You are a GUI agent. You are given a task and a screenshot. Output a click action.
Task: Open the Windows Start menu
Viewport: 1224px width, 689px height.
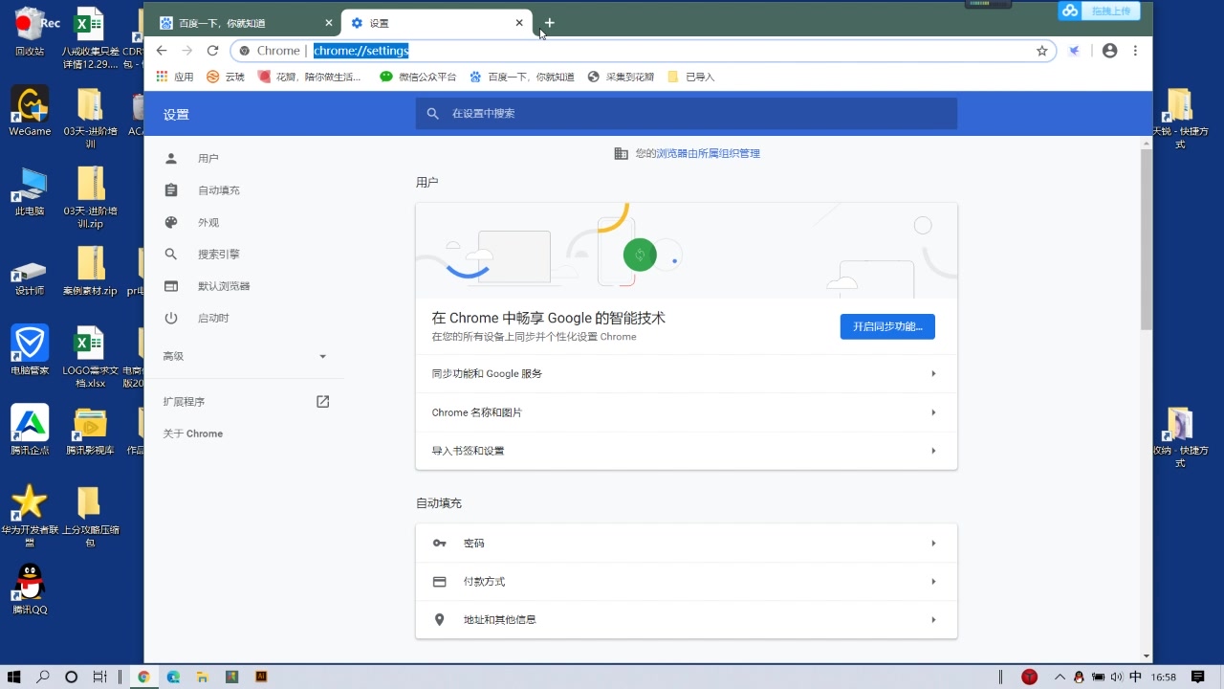(x=14, y=677)
